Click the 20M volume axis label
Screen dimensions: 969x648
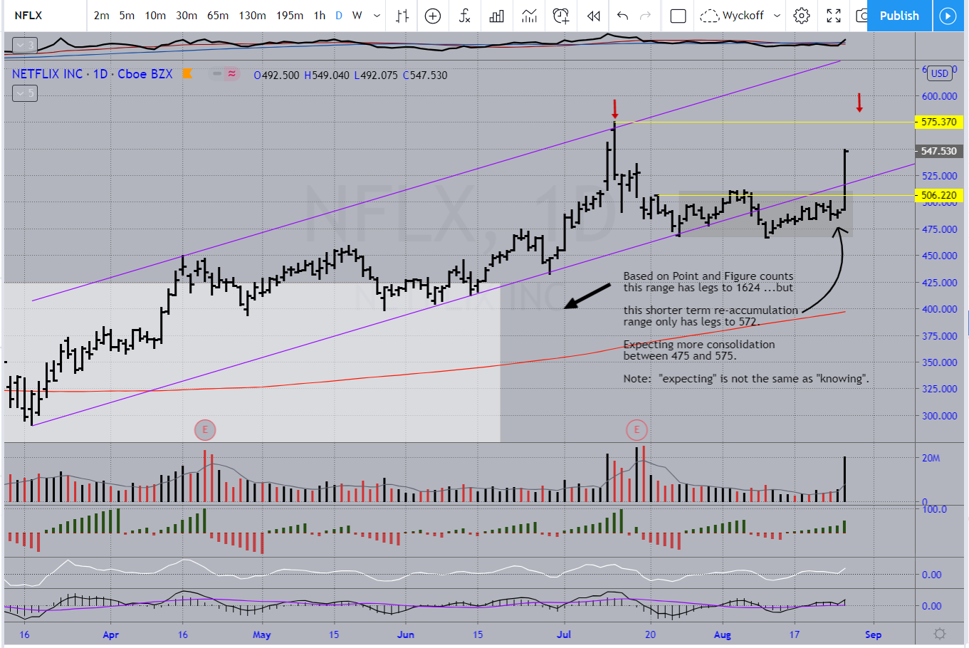(931, 458)
